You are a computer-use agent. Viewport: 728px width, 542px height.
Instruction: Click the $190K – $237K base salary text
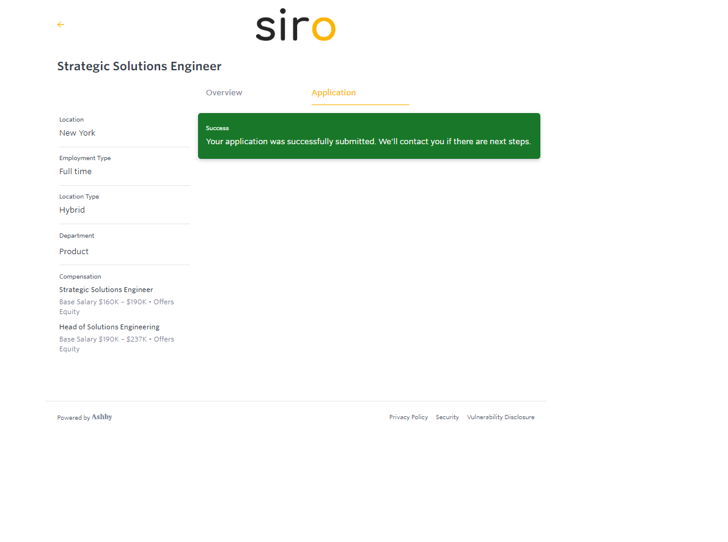pyautogui.click(x=122, y=339)
